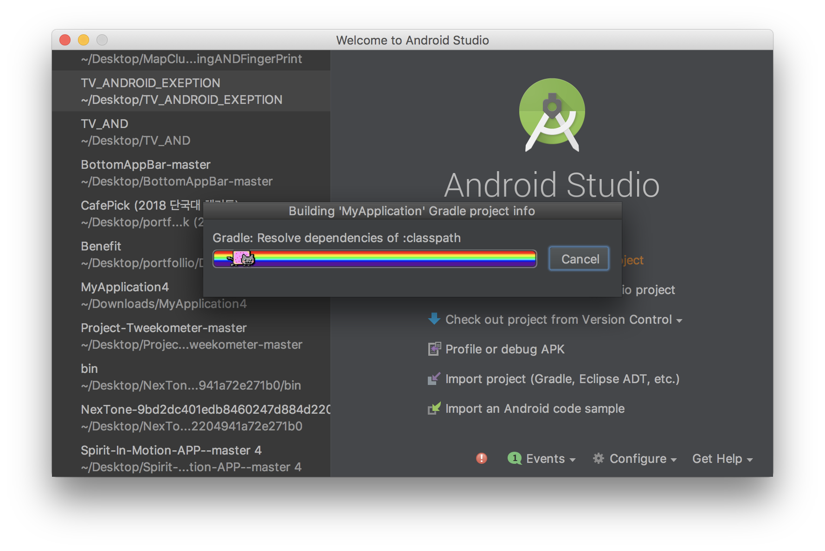Open recent project MyApplication4
Image resolution: width=825 pixels, height=551 pixels.
[128, 295]
